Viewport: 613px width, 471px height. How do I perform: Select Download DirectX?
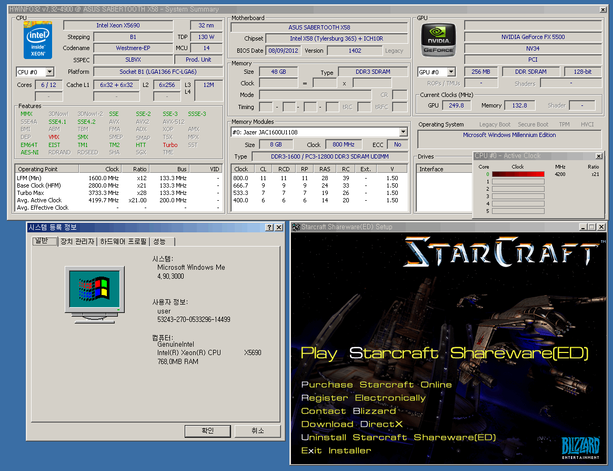tap(351, 425)
